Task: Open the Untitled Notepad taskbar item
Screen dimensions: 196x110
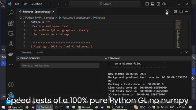Action: pos(85,107)
